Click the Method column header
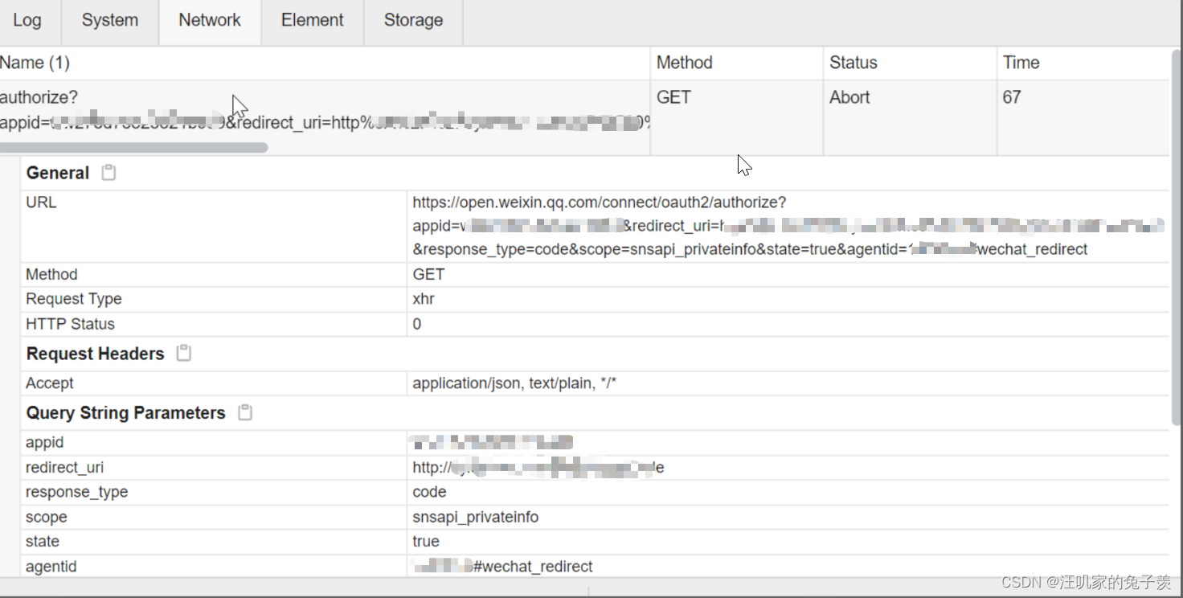The width and height of the screenshot is (1183, 598). [736, 63]
